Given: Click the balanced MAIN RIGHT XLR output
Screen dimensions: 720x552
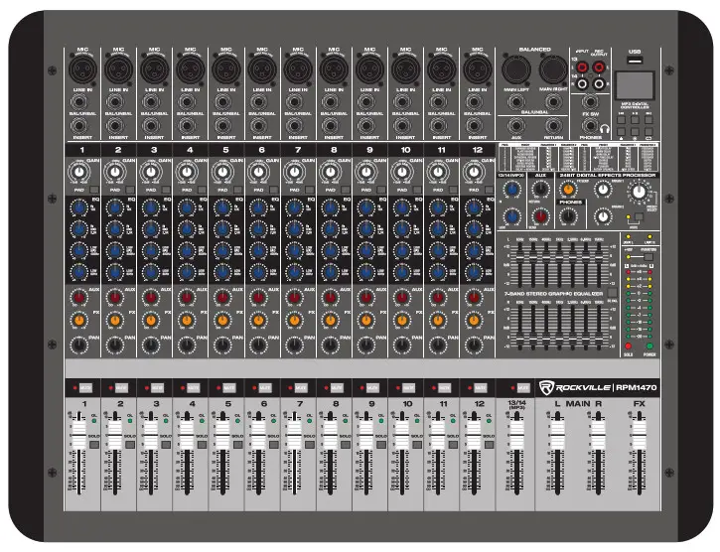Looking at the screenshot, I should click(x=553, y=69).
